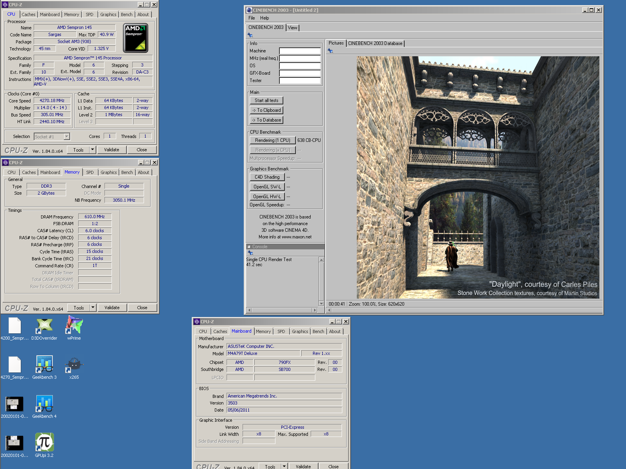Click the CPU-Z Mainboard window title icon
The width and height of the screenshot is (626, 469).
tap(197, 322)
